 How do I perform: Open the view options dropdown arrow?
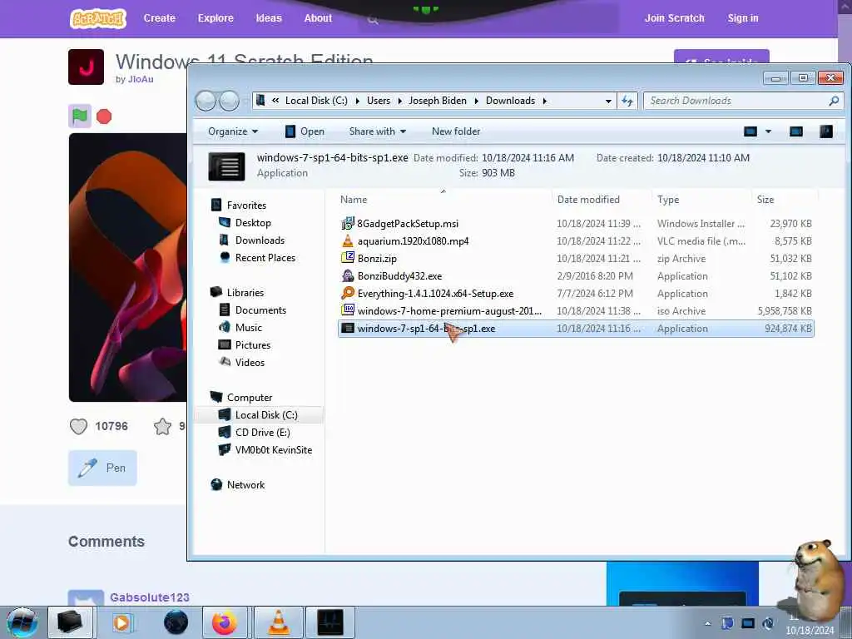click(x=768, y=131)
